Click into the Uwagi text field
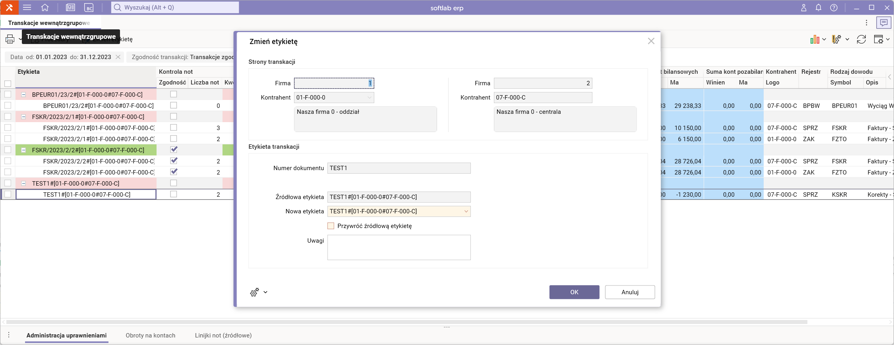 (399, 247)
